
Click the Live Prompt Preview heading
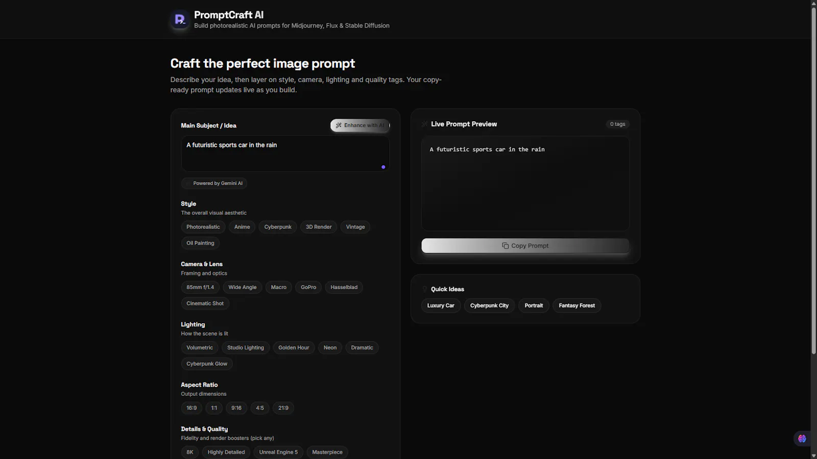pyautogui.click(x=464, y=124)
